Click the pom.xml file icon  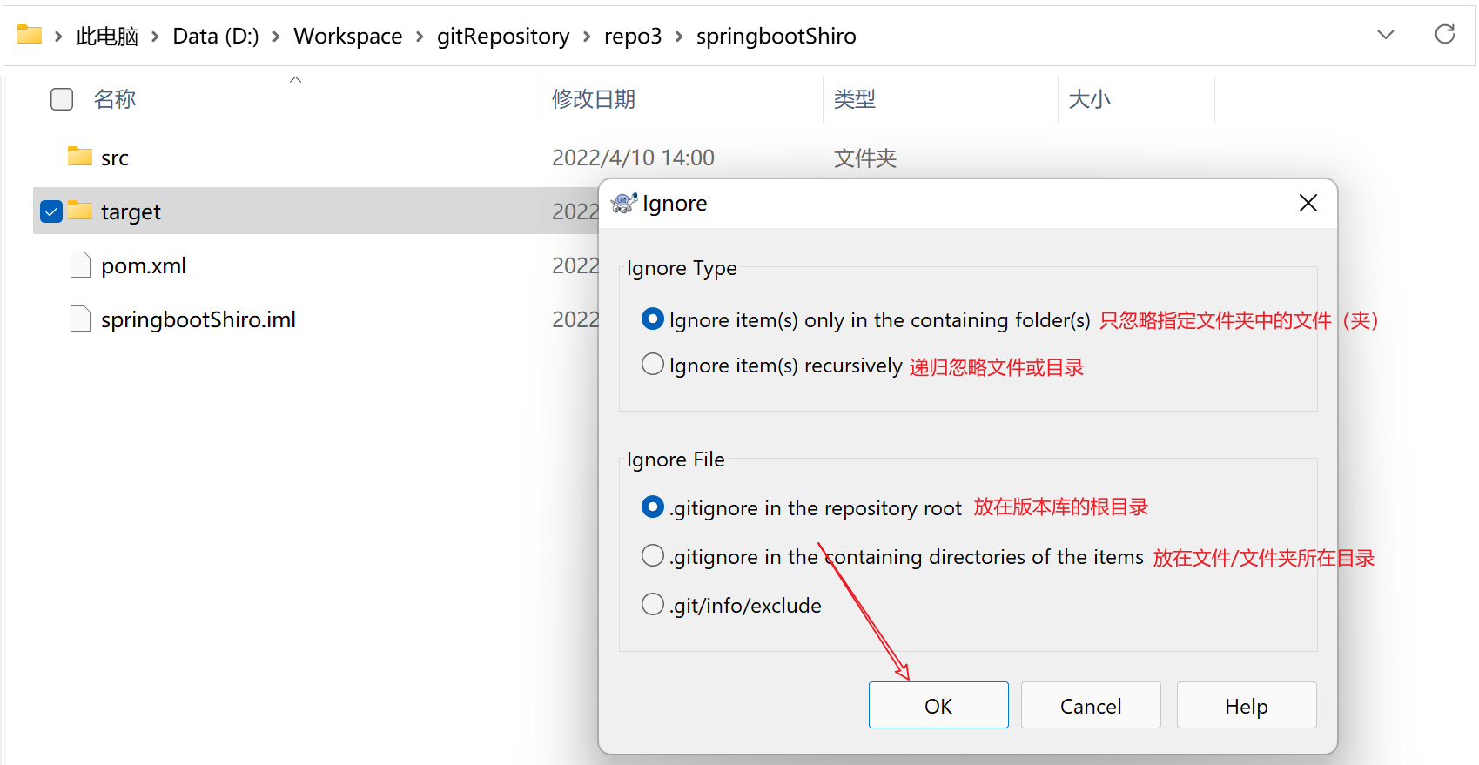click(x=80, y=265)
